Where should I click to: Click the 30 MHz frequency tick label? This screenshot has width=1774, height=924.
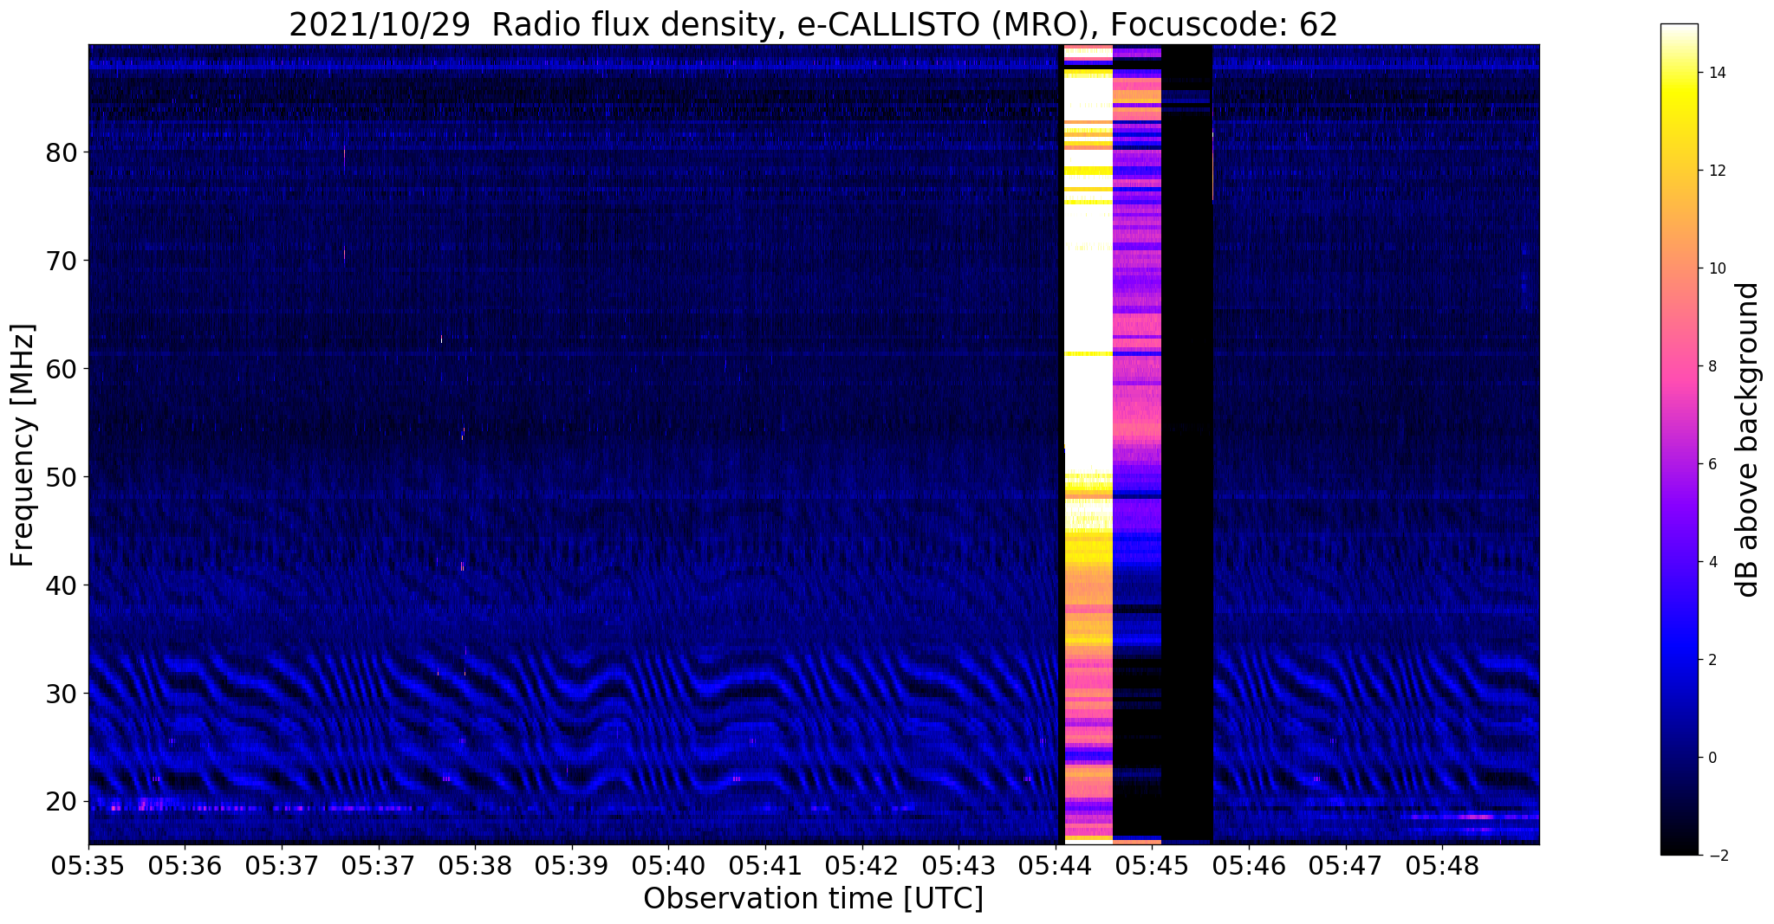coord(62,694)
